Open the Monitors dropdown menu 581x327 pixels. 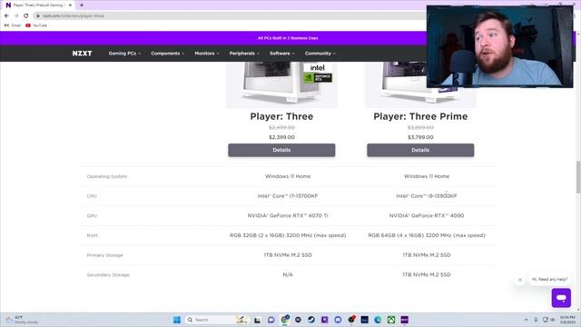[207, 54]
